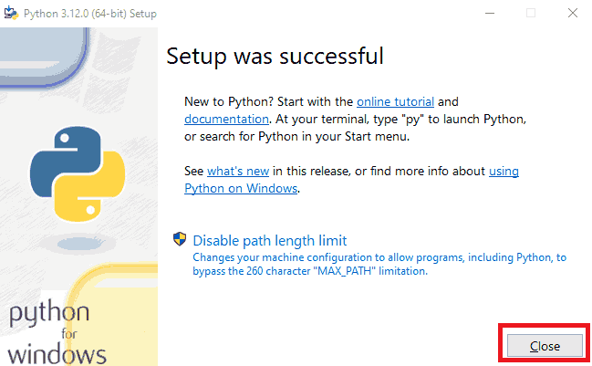The width and height of the screenshot is (592, 366).
Task: Follow the "what's new" link
Action: pyautogui.click(x=238, y=171)
